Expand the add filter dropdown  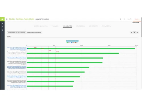tap(9, 37)
